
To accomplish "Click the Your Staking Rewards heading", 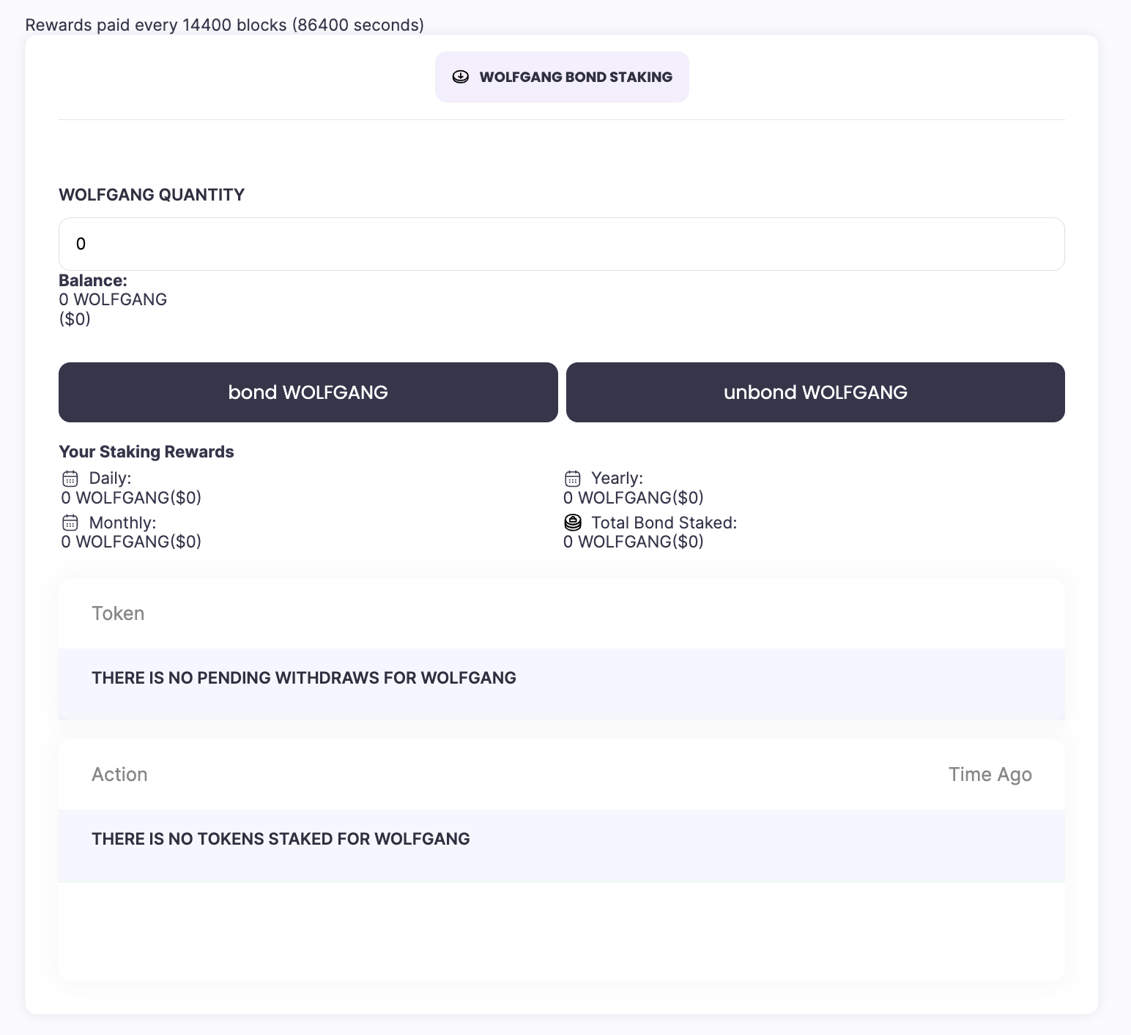I will click(147, 452).
